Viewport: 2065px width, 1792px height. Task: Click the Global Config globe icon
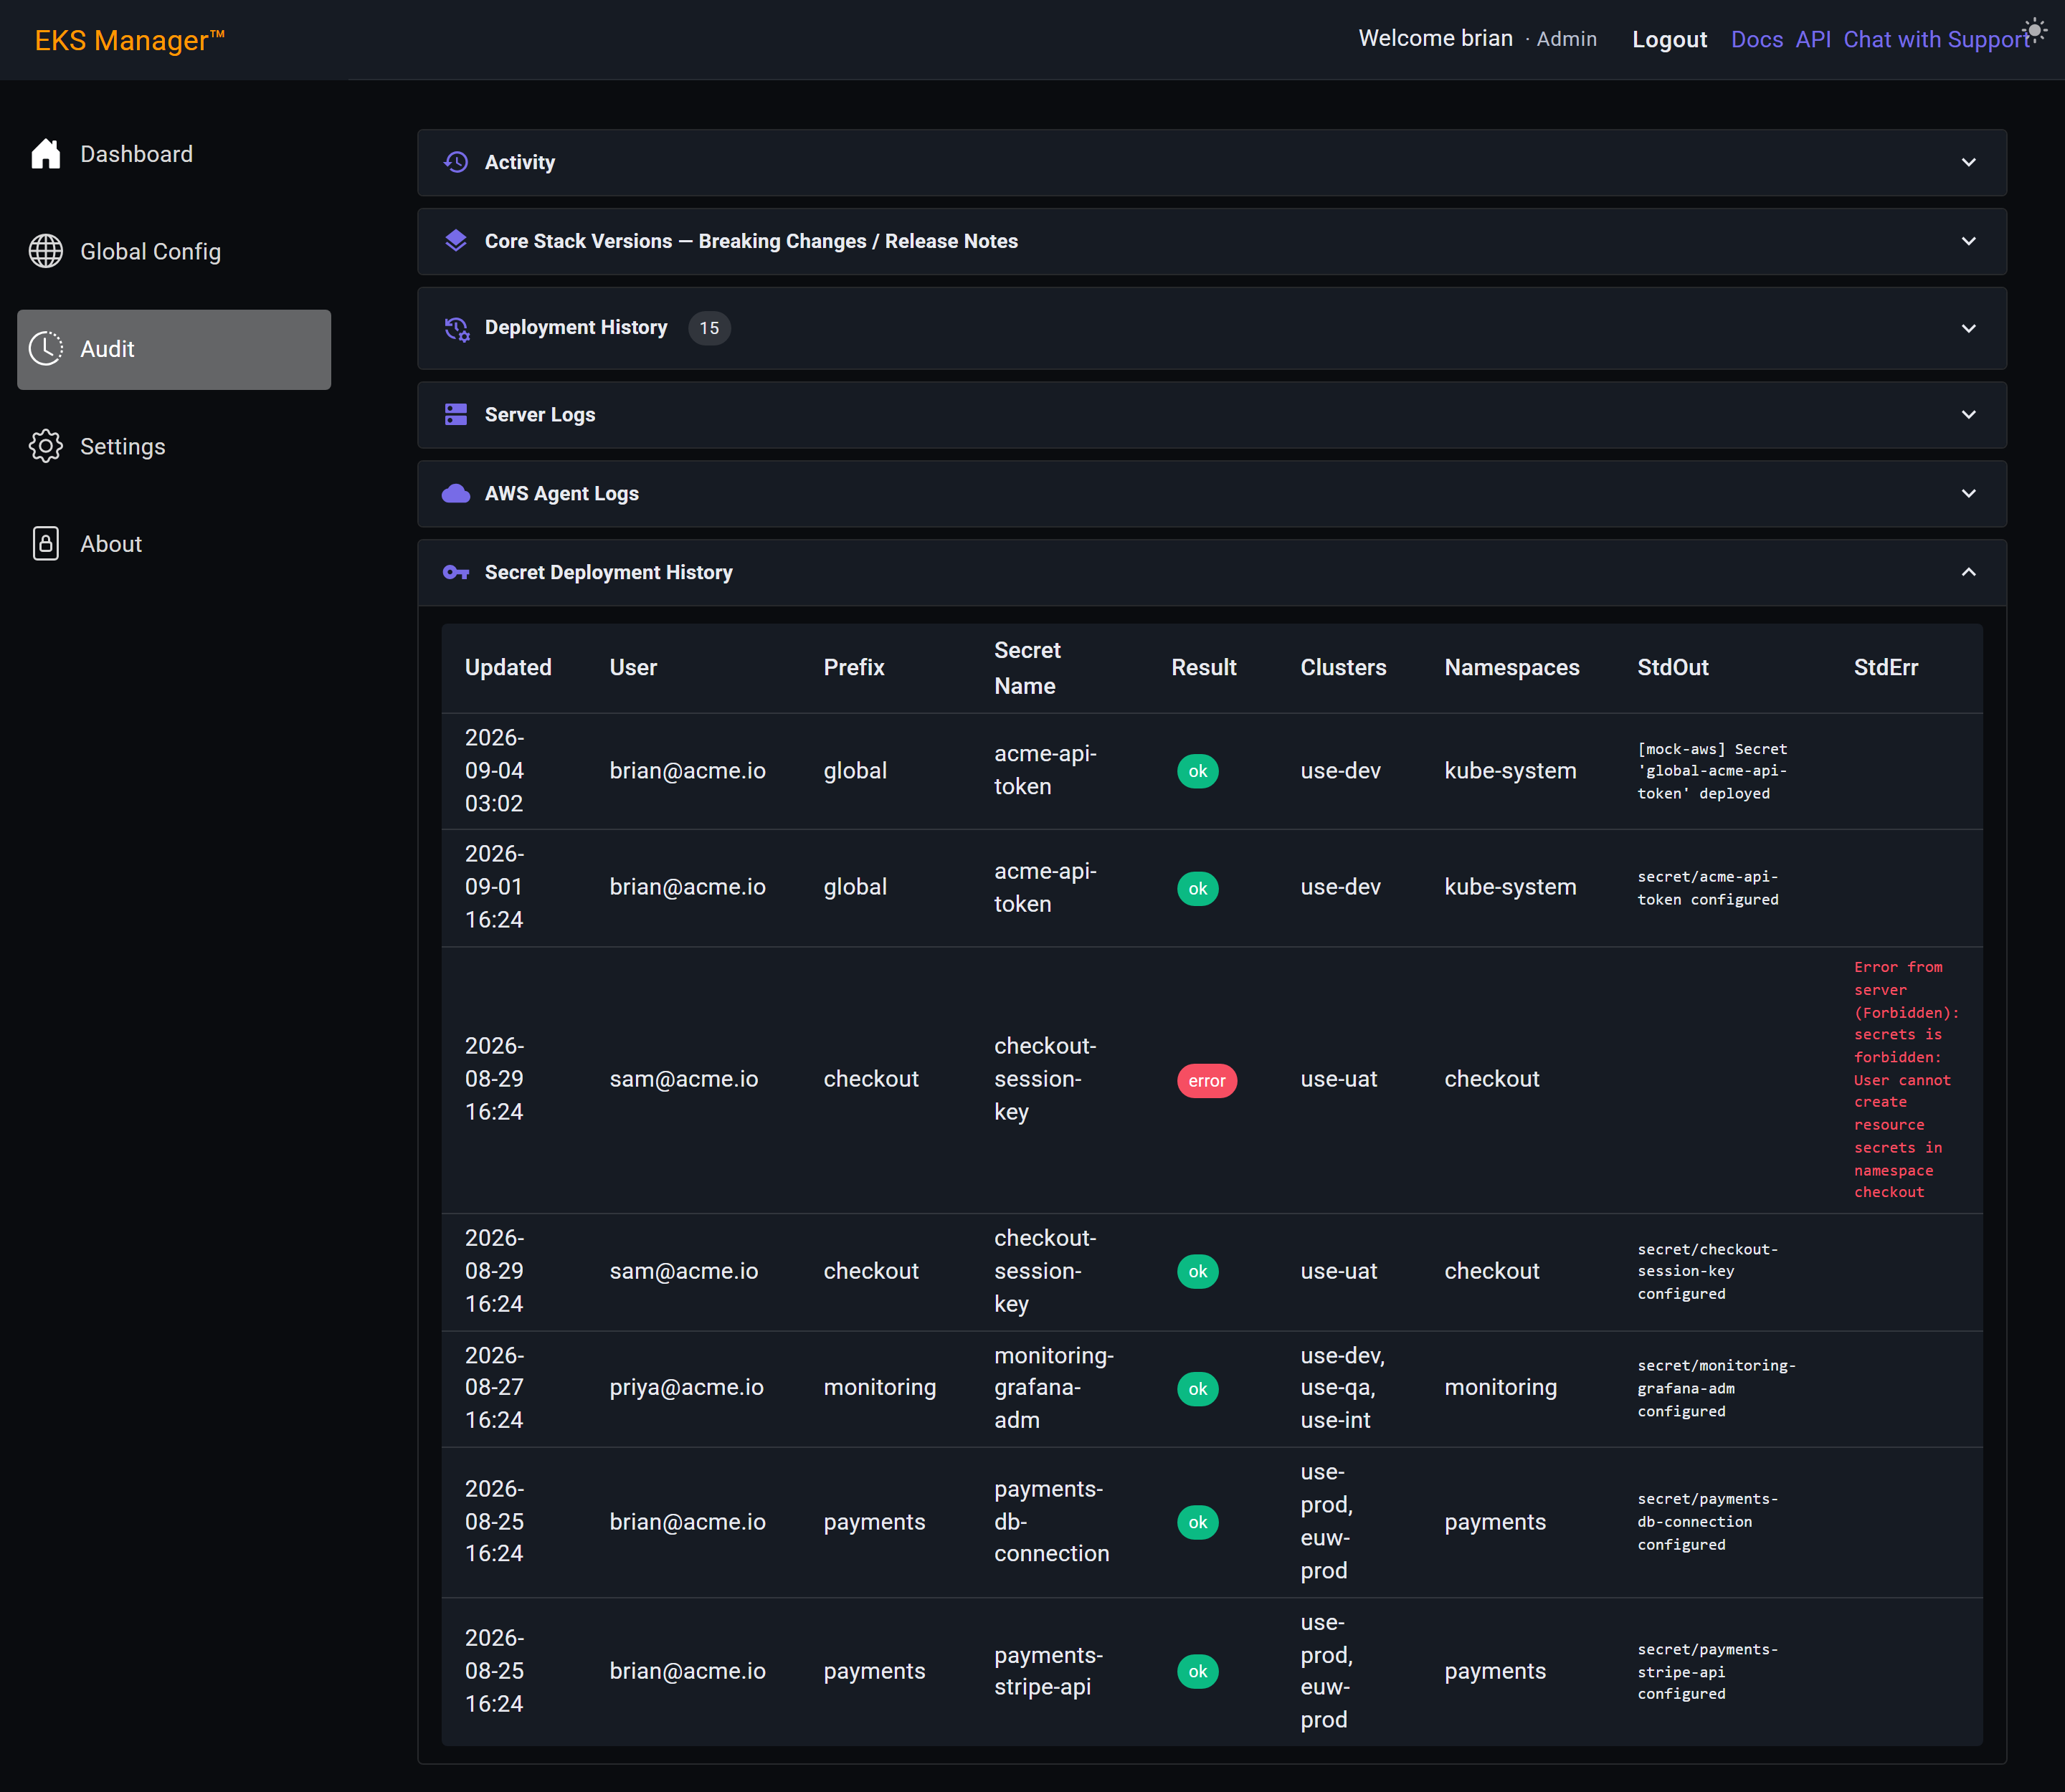pos(46,251)
